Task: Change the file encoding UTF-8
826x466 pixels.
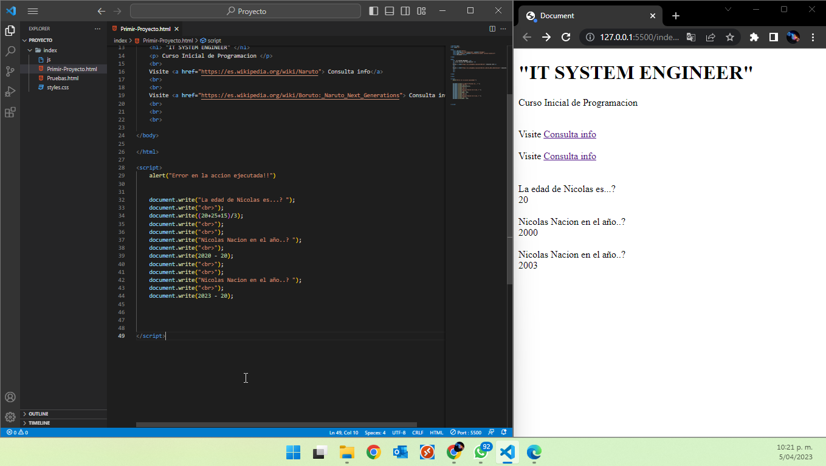Action: click(399, 433)
